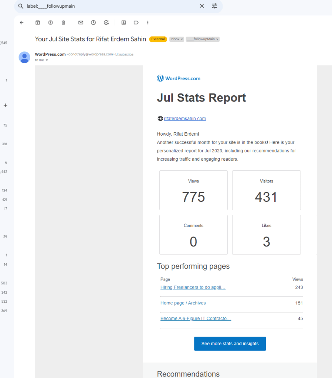Click the view count 243
Image resolution: width=332 pixels, height=378 pixels.
tap(299, 287)
